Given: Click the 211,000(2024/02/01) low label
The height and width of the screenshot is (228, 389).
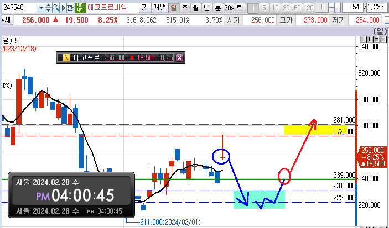Looking at the screenshot, I should (170, 222).
